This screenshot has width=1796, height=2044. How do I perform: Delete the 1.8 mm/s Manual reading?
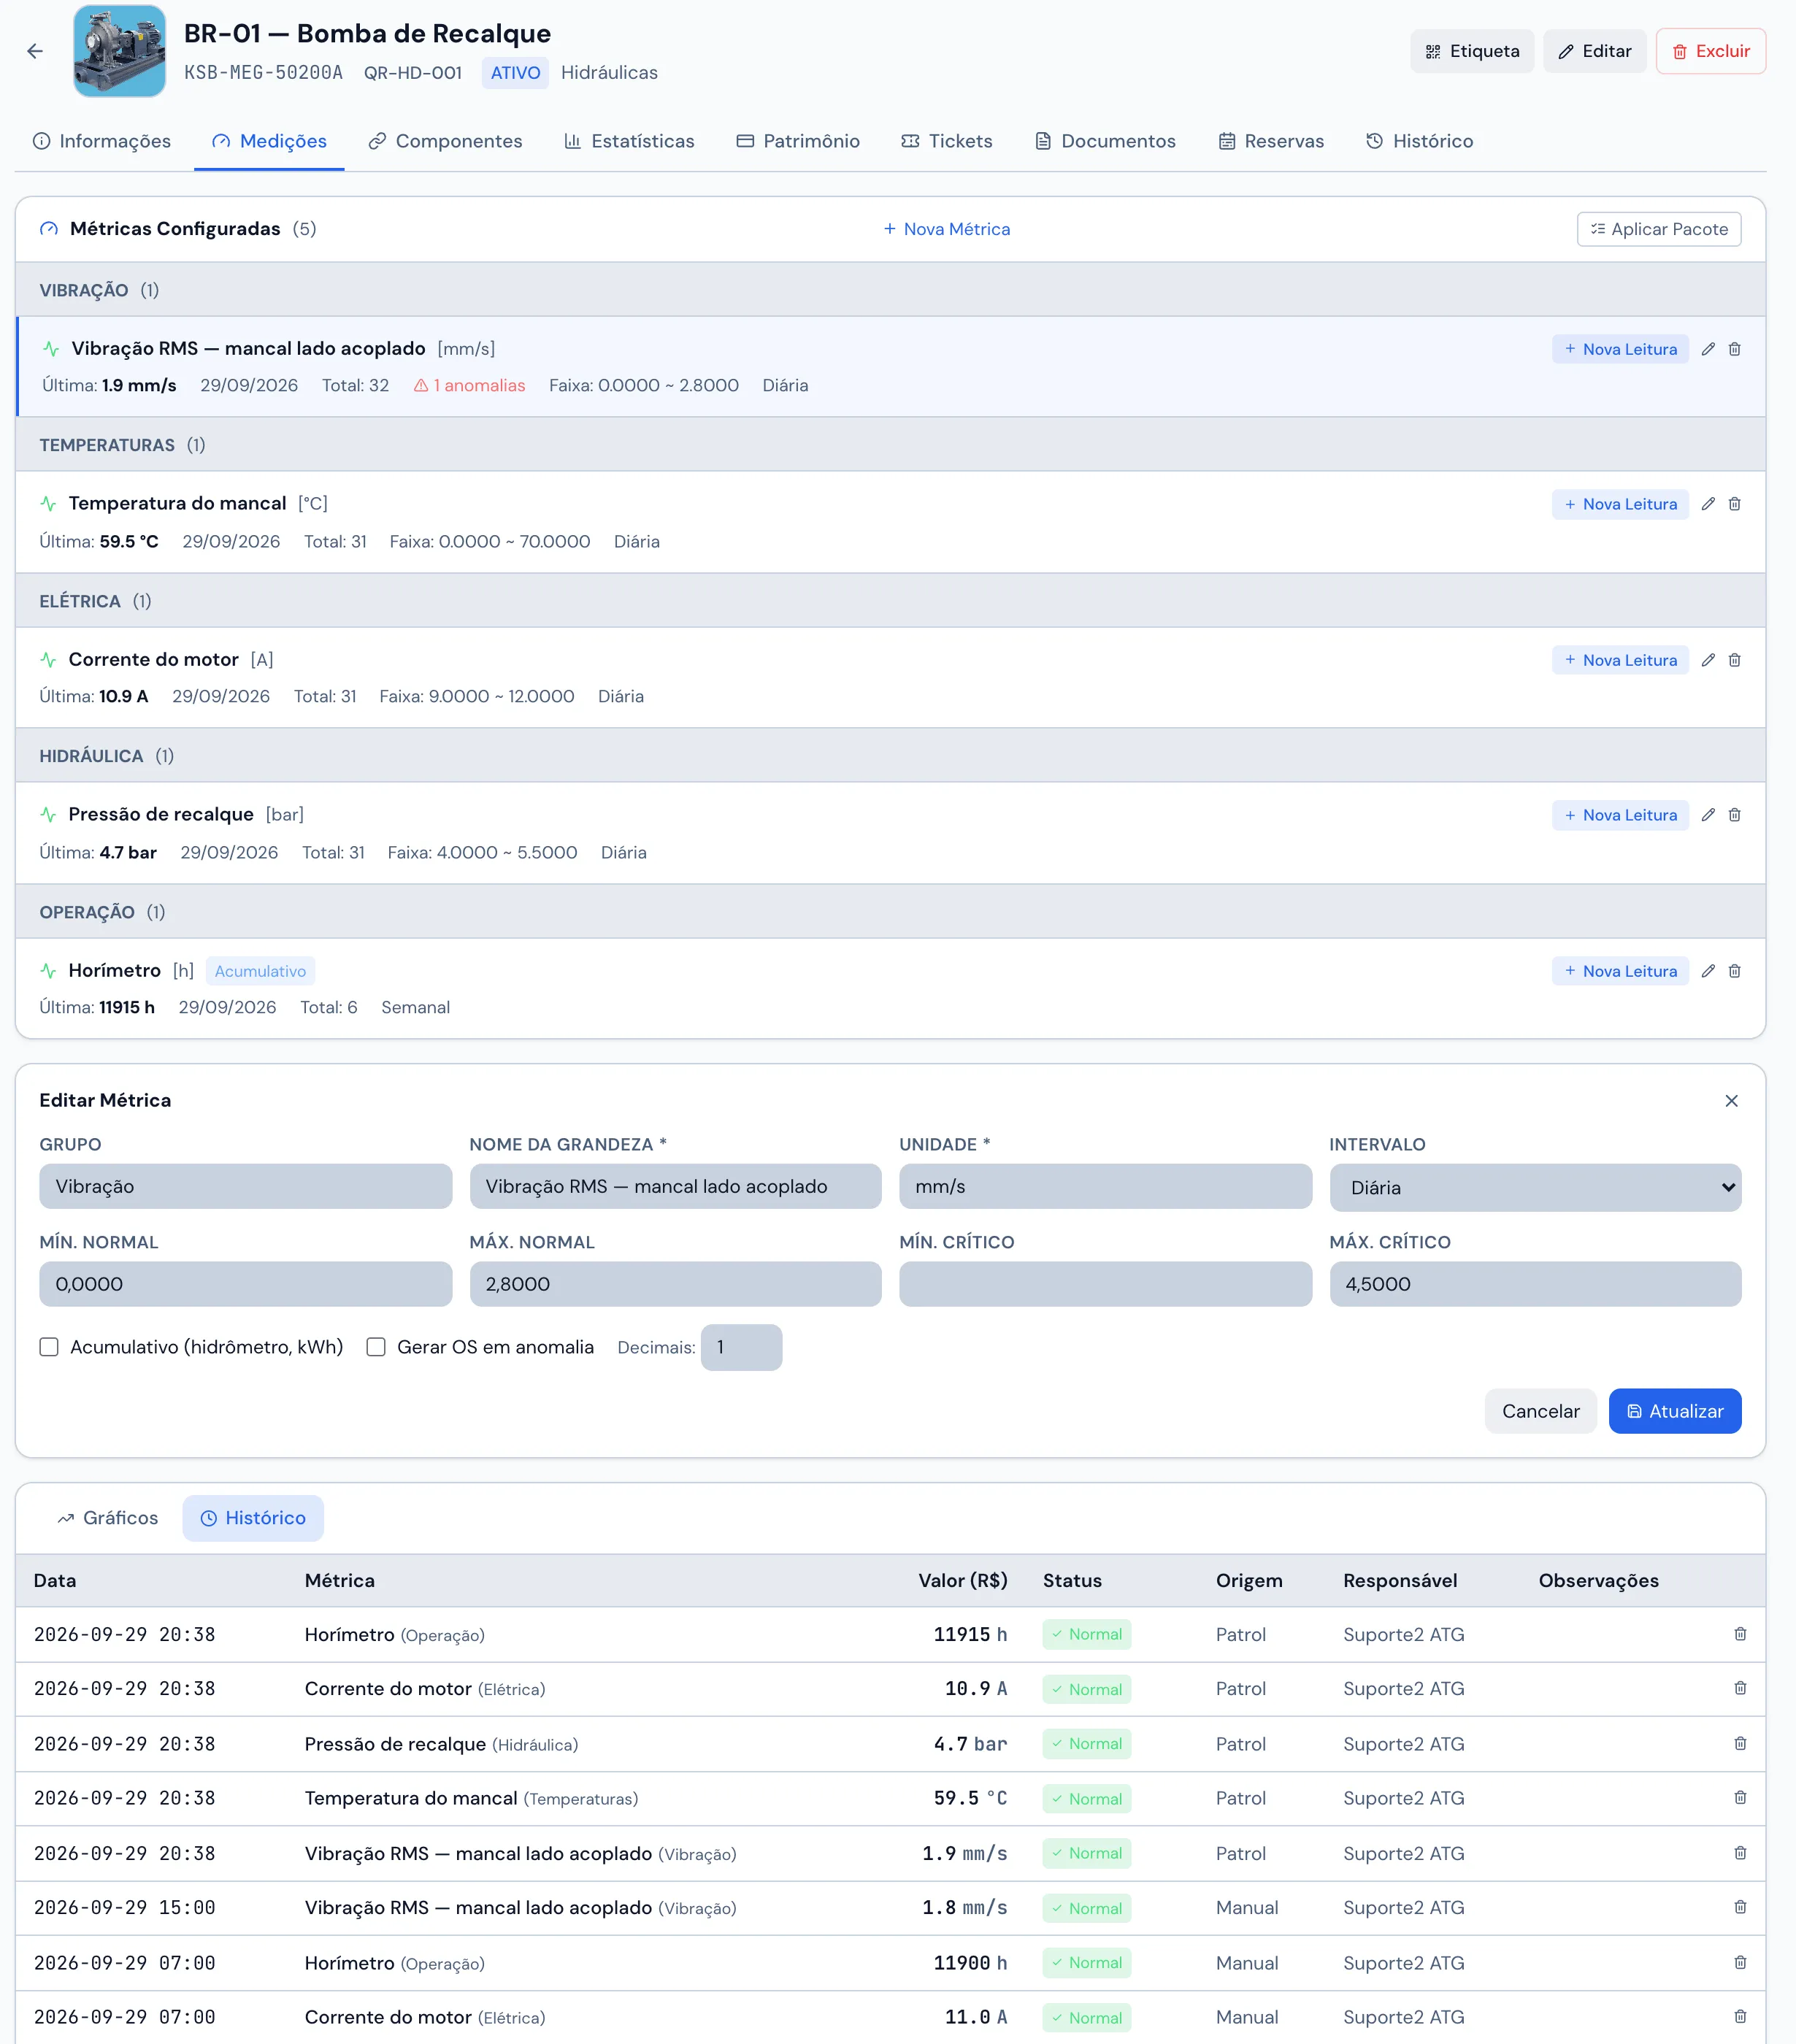coord(1740,1907)
